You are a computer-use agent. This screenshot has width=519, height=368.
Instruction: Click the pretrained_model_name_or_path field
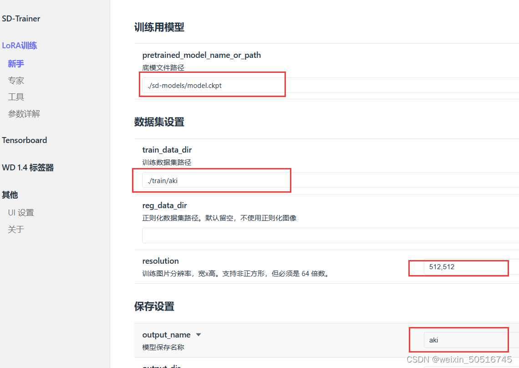[x=212, y=85]
